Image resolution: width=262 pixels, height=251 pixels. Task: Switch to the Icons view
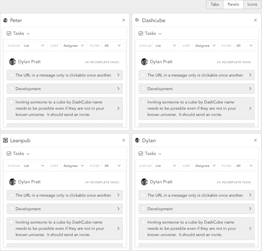(252, 5)
